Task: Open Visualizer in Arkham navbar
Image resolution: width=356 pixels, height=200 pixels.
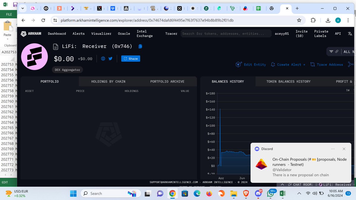Action: coord(101,34)
